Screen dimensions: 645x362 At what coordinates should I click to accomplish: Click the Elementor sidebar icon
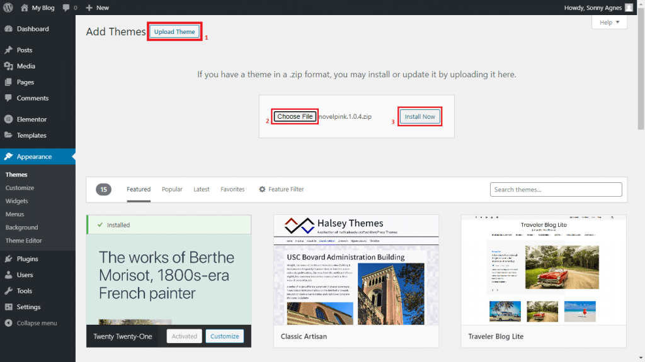pyautogui.click(x=8, y=119)
